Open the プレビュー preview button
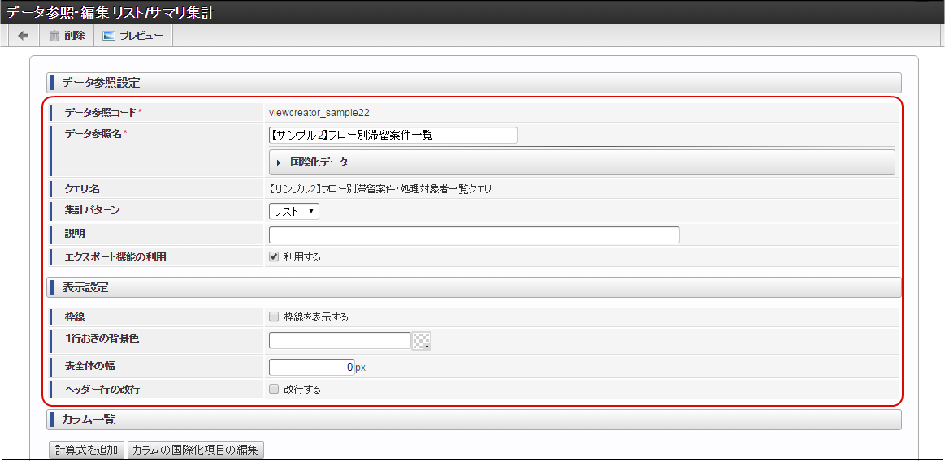 [133, 36]
